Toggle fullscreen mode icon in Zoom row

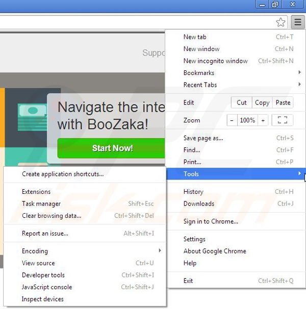[283, 120]
